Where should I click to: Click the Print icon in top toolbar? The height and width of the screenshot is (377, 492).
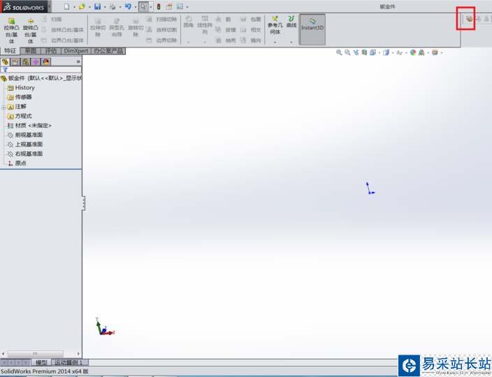click(113, 6)
